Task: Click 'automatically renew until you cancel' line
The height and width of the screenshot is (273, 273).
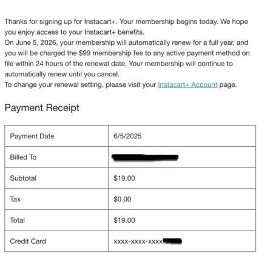Action: [62, 74]
